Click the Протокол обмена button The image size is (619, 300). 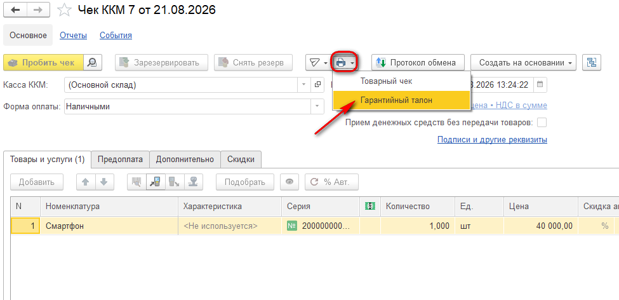coord(418,62)
